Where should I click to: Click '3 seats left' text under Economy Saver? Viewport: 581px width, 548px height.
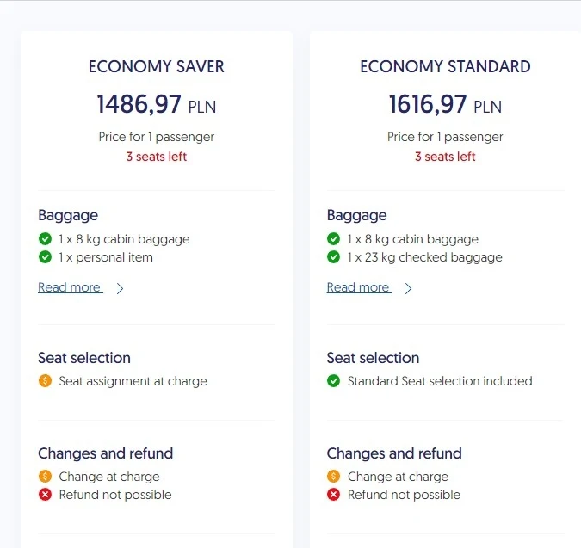pos(157,157)
